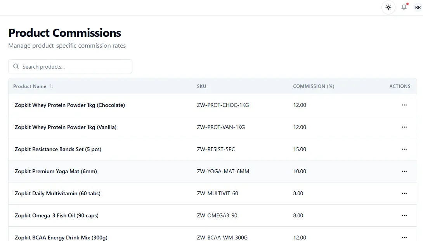The width and height of the screenshot is (423, 241).
Task: Select Zopkit Resistance Bands Set (5 pcs)
Action: [x=58, y=149]
